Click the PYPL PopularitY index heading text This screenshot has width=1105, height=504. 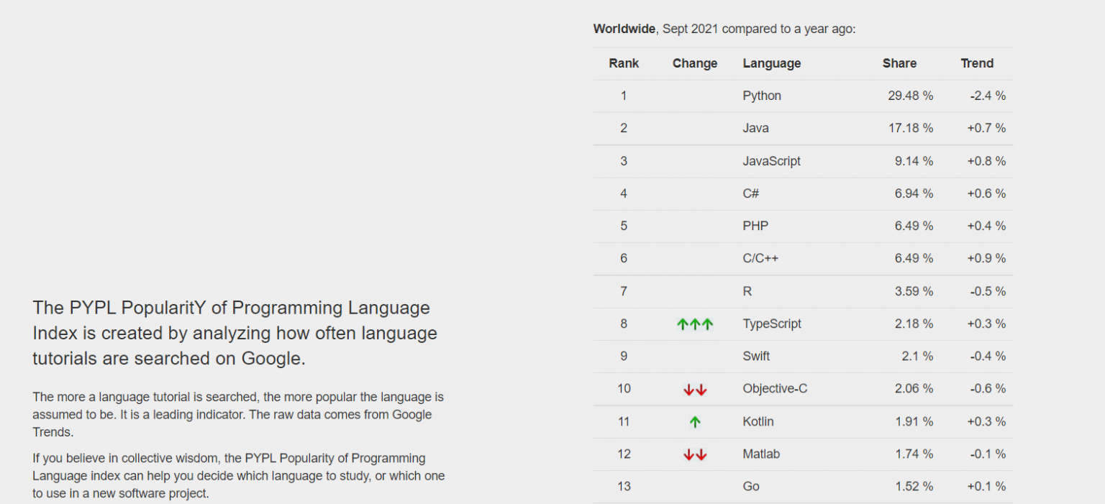point(230,333)
